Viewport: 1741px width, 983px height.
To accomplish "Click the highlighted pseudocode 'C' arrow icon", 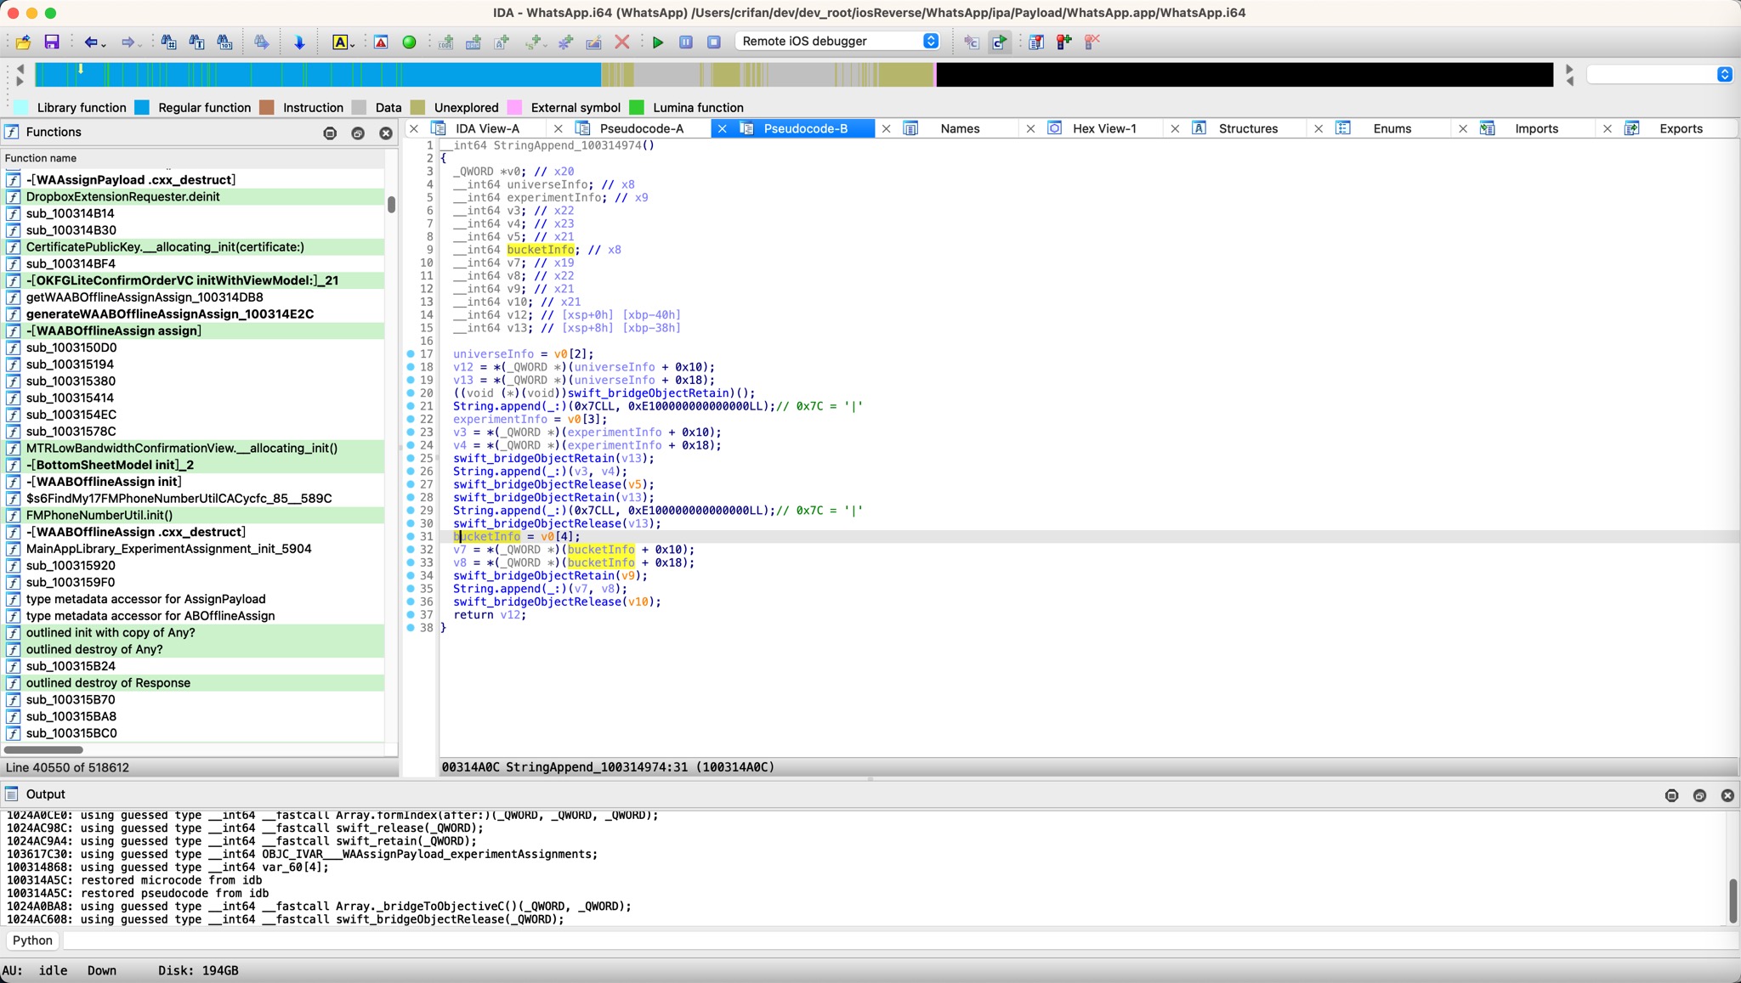I will click(x=1000, y=42).
